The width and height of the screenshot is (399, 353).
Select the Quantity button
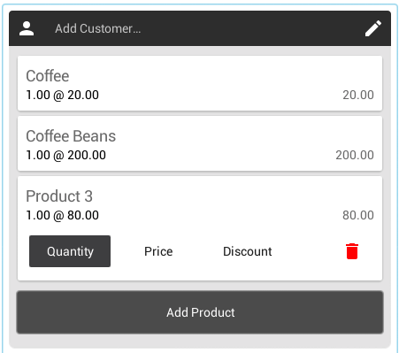[x=70, y=251]
